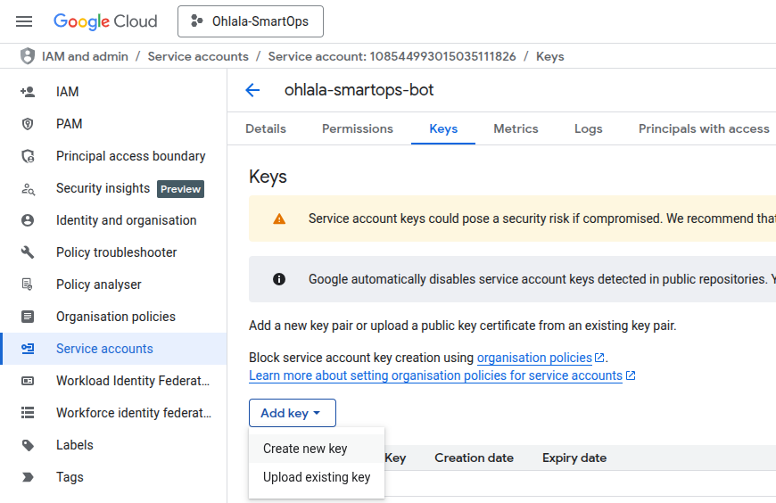Click the Keys breadcrumb text
776x503 pixels.
pyautogui.click(x=549, y=56)
